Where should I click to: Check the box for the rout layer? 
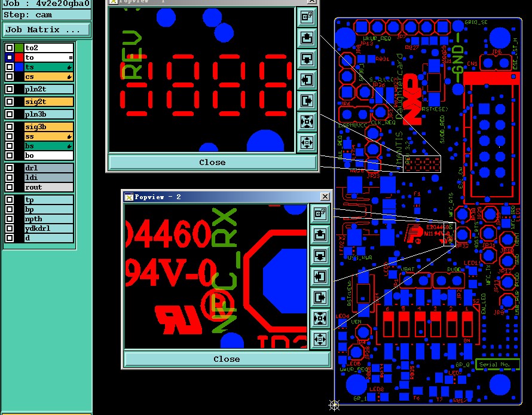pyautogui.click(x=10, y=187)
